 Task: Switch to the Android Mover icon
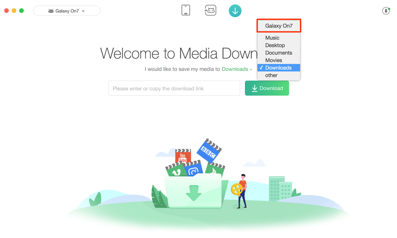[210, 10]
